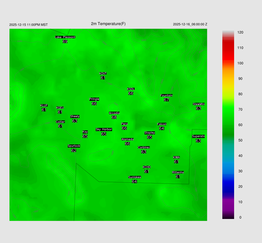
Task: Select the Lake Pleasant station label
Action: tap(65, 37)
